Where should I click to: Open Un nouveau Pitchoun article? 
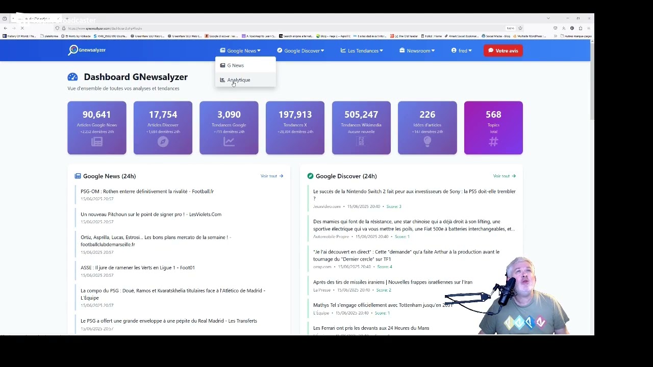click(151, 214)
